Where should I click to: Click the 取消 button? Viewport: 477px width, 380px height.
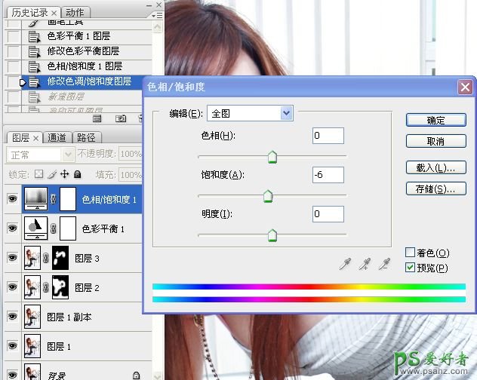pyautogui.click(x=436, y=141)
